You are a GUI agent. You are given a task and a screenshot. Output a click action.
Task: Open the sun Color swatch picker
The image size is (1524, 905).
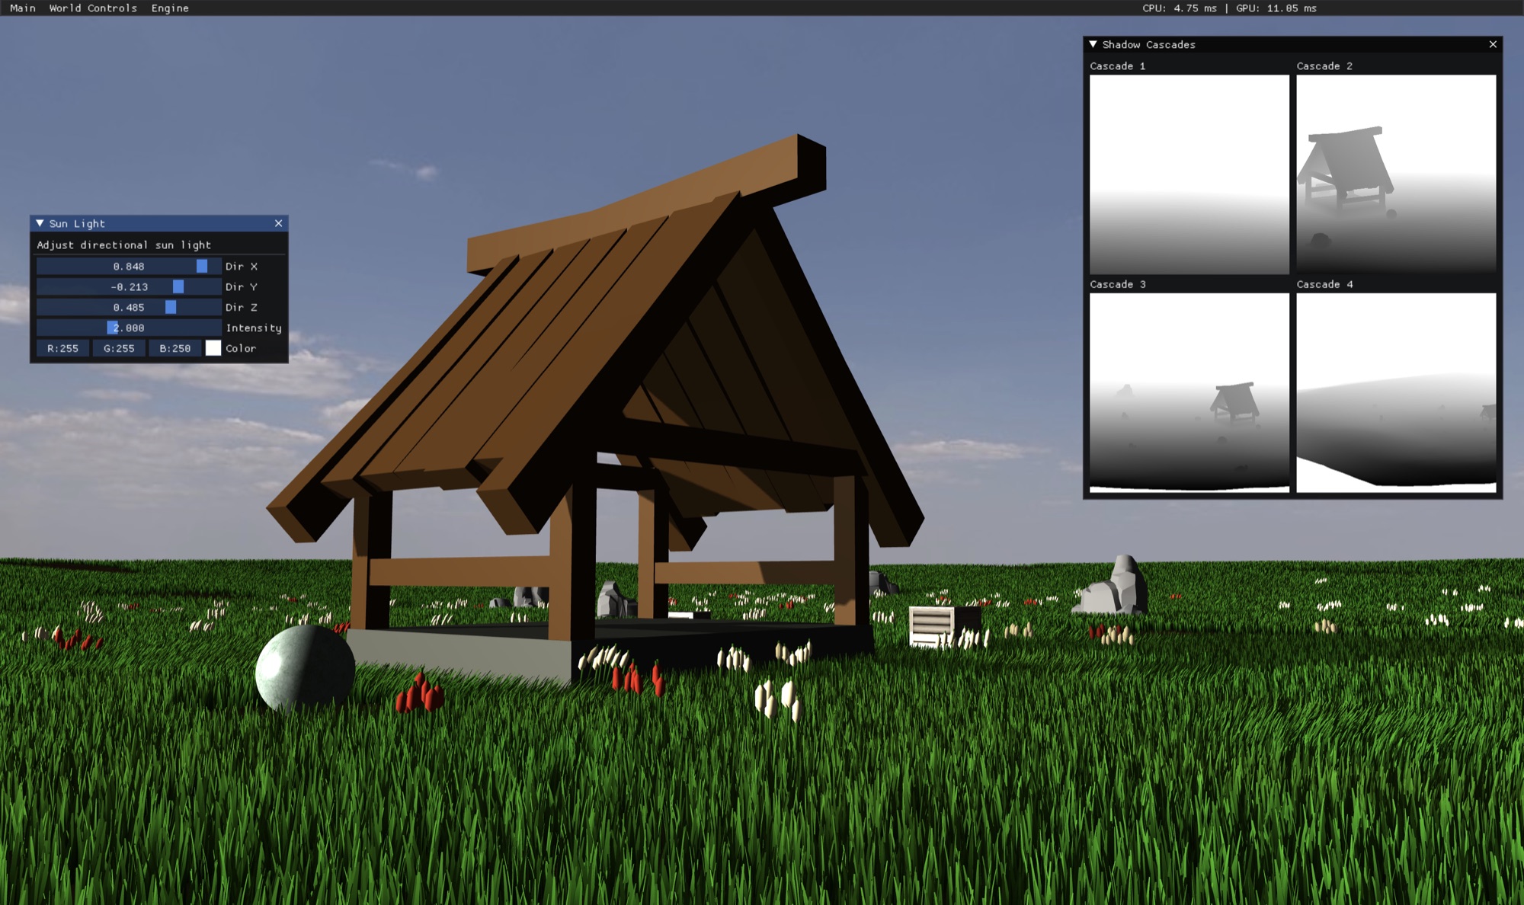point(213,348)
